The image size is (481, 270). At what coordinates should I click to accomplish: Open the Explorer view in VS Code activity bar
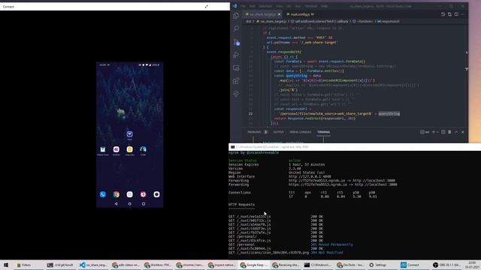click(x=236, y=16)
